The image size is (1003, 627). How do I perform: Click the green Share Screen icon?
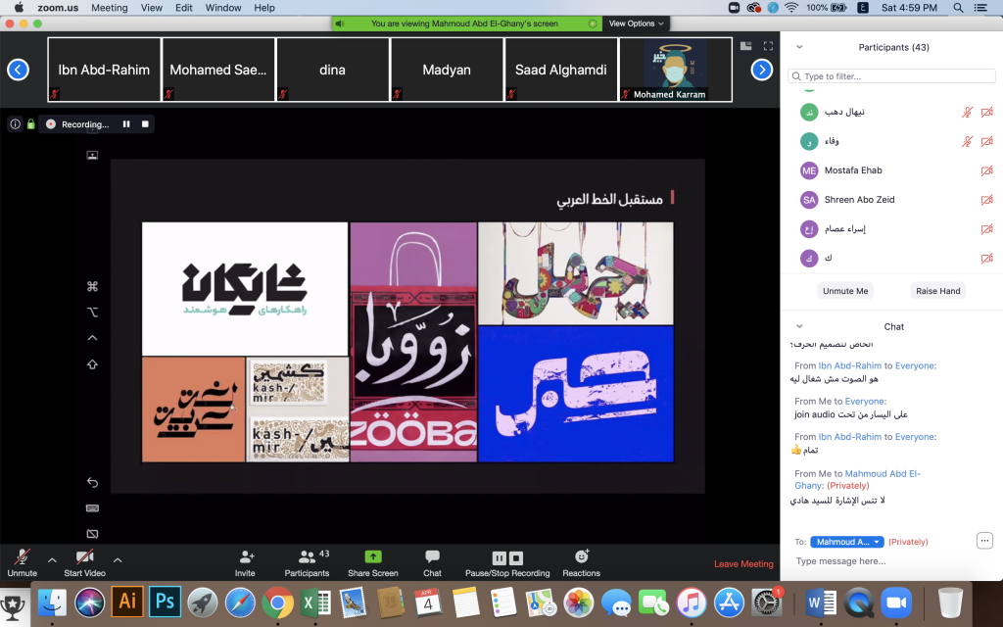(x=373, y=556)
